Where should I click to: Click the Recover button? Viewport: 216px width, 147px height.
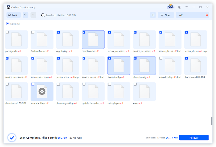click(194, 138)
